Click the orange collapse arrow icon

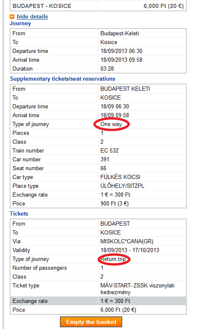point(12,16)
